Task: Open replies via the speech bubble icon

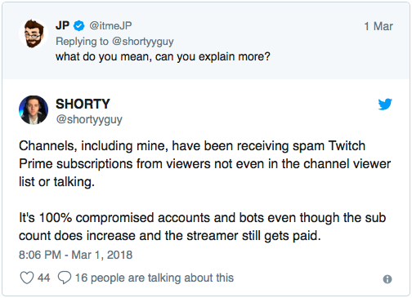Action: pyautogui.click(x=65, y=278)
